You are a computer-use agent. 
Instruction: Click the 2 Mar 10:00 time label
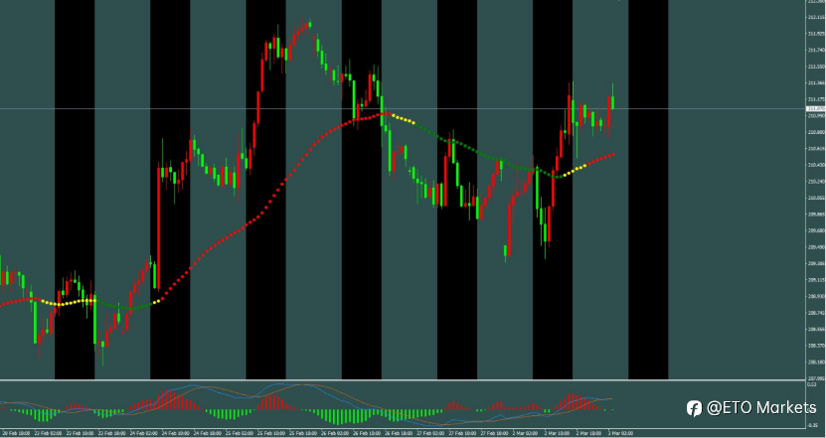[x=558, y=433]
